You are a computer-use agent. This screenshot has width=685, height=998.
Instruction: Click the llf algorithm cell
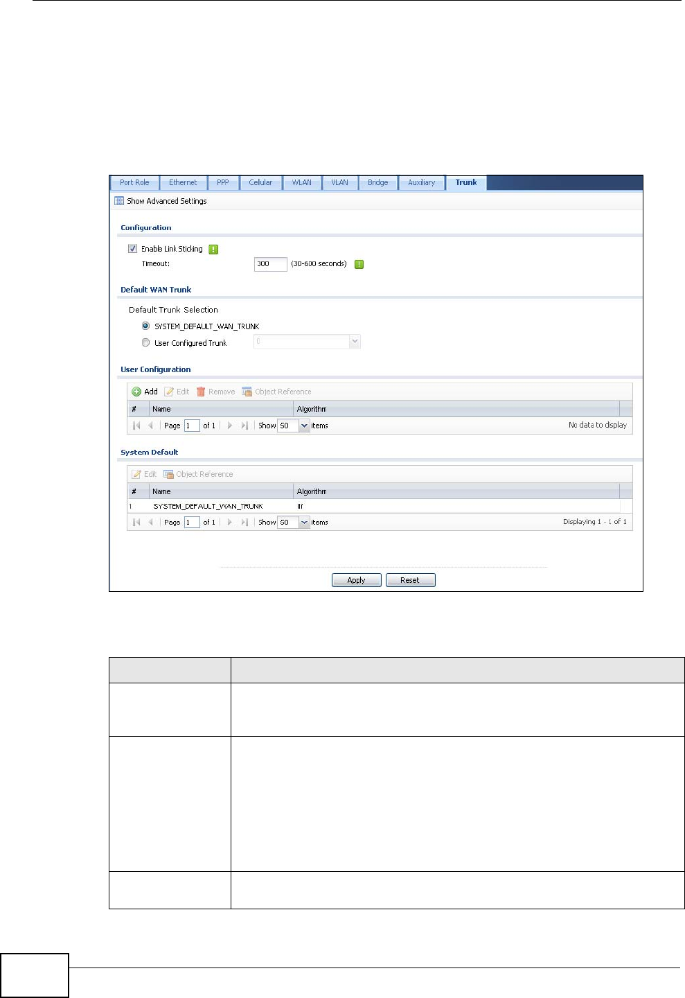(300, 507)
